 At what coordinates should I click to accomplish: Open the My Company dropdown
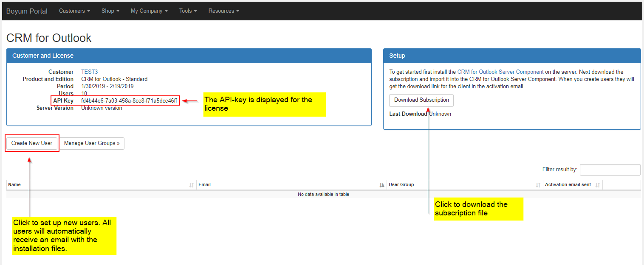click(x=149, y=11)
